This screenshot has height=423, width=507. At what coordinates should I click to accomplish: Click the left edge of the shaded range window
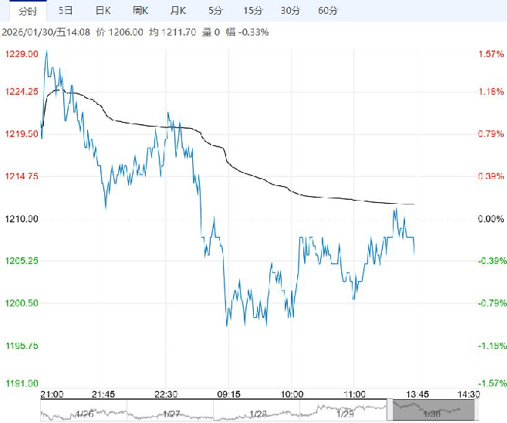393,411
